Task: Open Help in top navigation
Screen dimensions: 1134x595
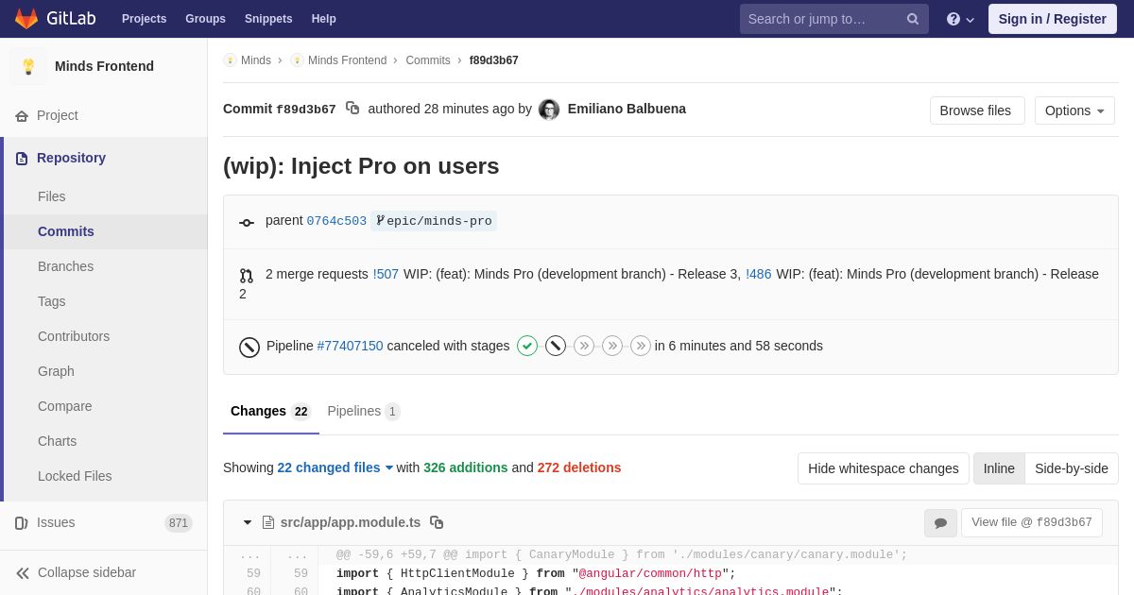Action: pyautogui.click(x=324, y=19)
